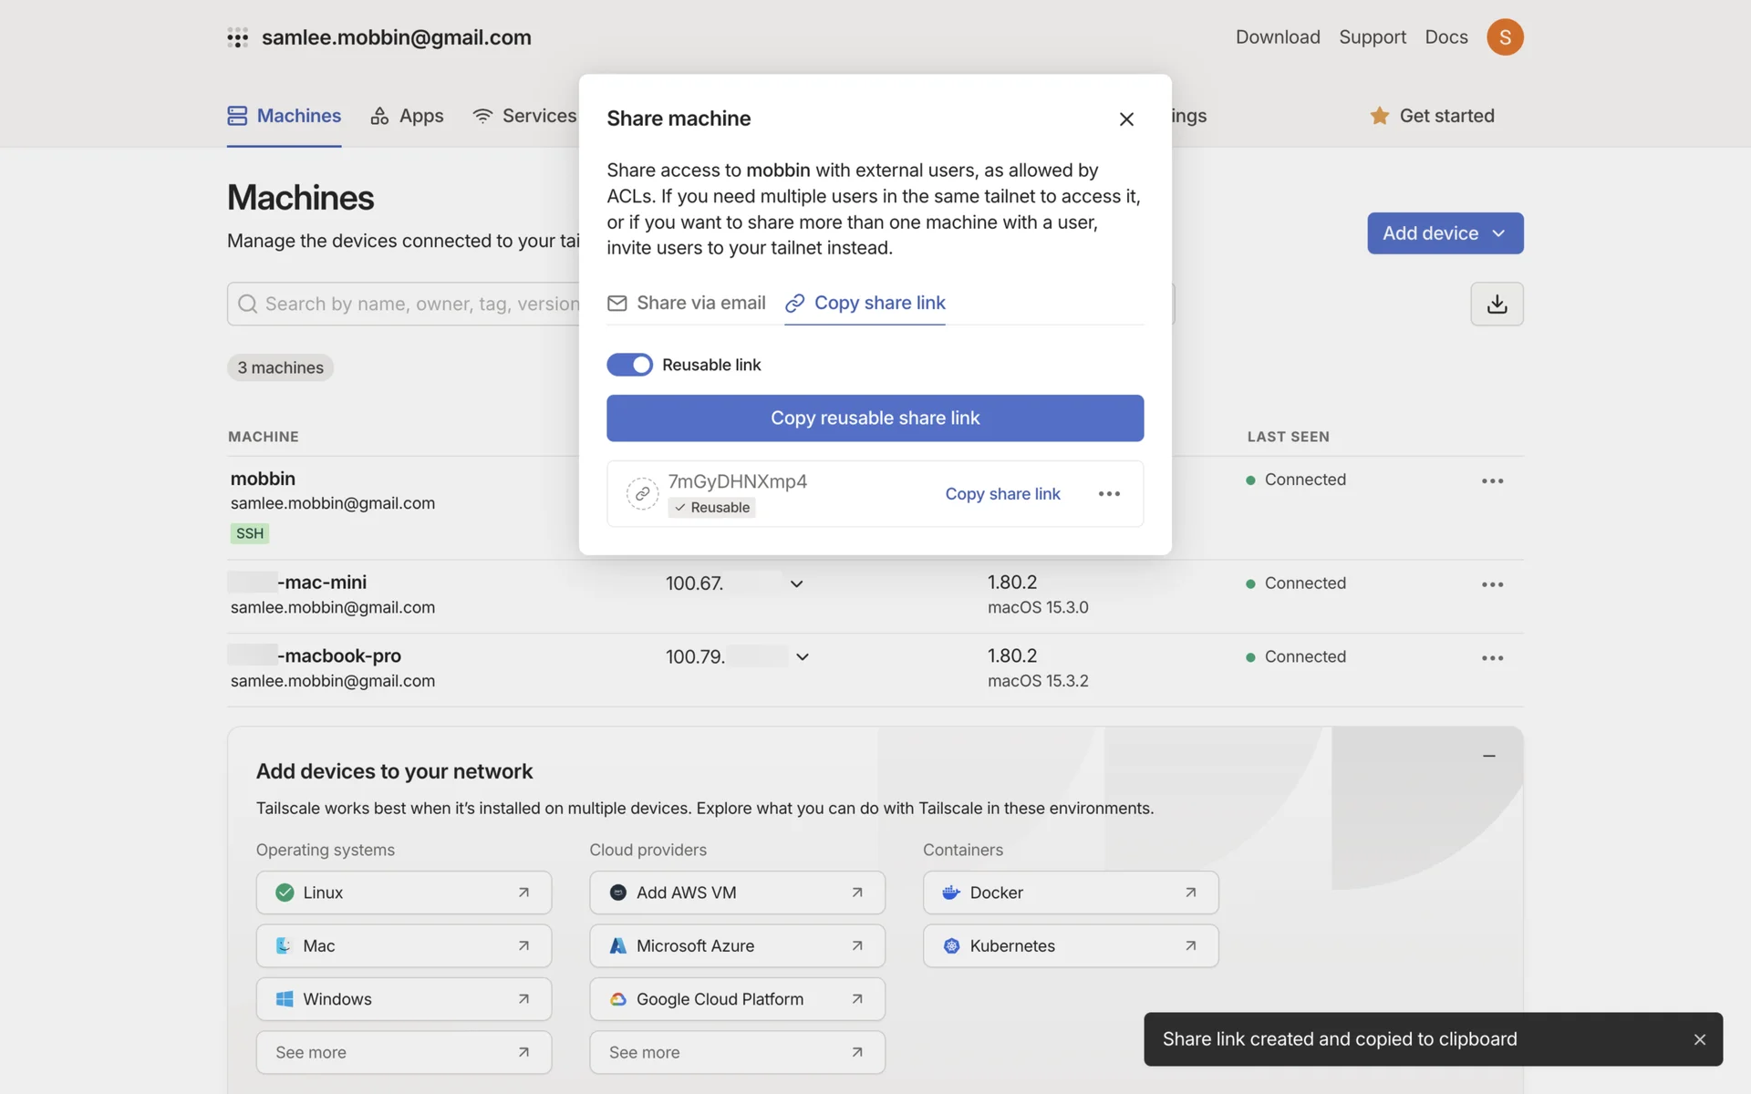Screen dimensions: 1751x1094
Task: Expand the 100.67 address chevron
Action: 796,583
